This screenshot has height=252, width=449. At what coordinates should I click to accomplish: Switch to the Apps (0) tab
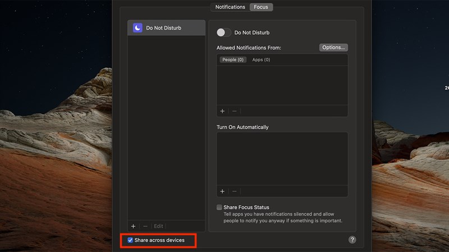261,60
